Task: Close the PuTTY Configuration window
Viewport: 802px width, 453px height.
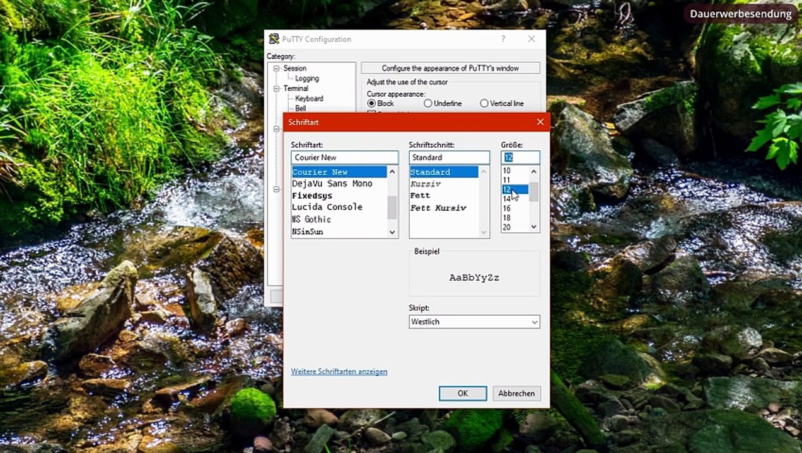Action: [532, 39]
